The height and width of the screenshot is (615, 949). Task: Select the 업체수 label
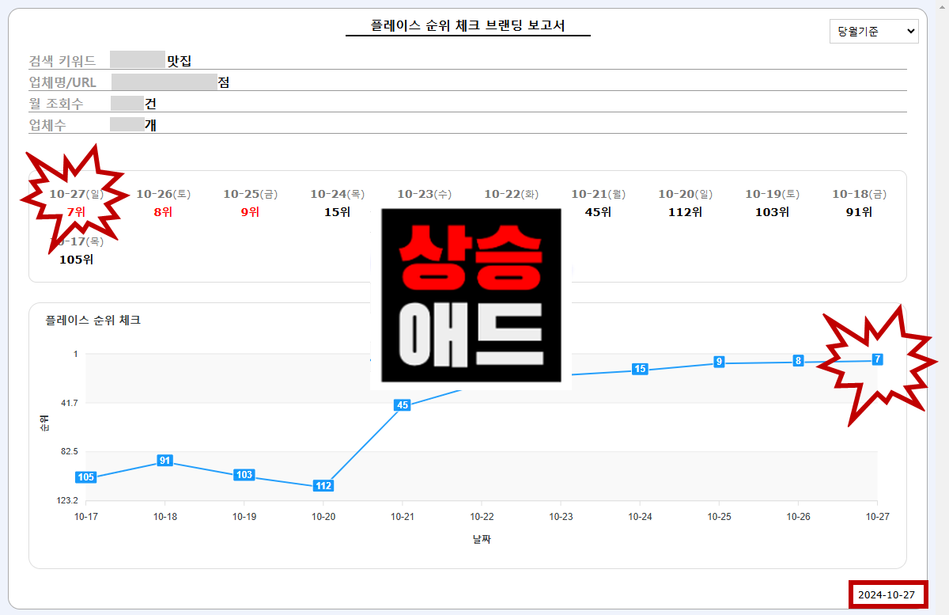click(x=49, y=125)
